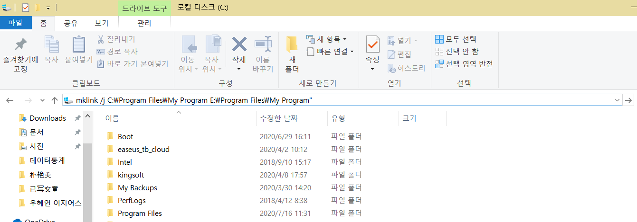
Task: Select the Cut (잘라내기) scissors command
Action: point(116,39)
